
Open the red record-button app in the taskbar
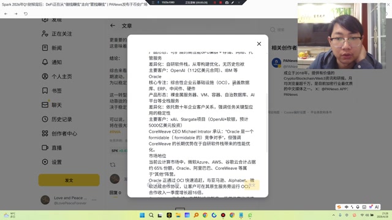point(223,215)
